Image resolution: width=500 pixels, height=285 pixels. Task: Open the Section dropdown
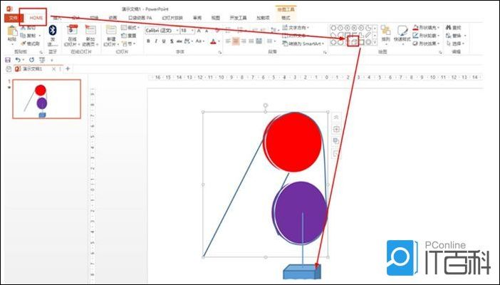click(x=128, y=43)
